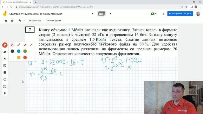Click Выбрать фон button

(35, 21)
